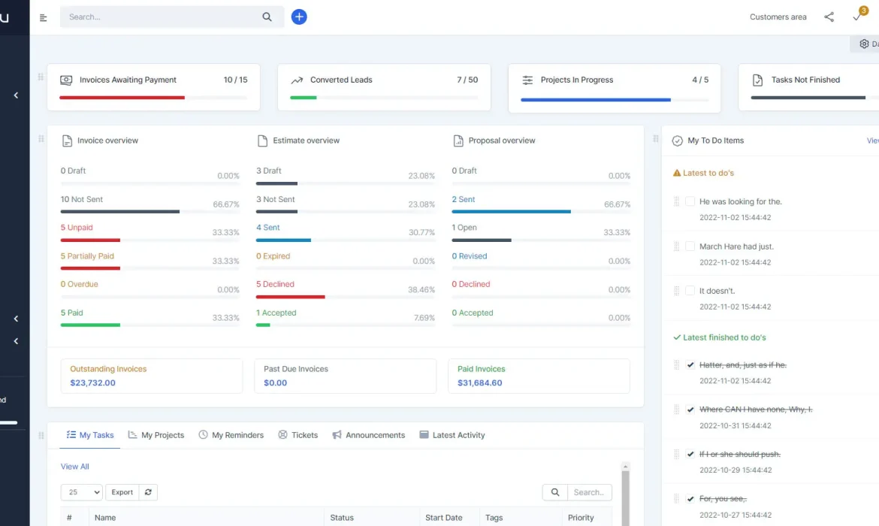Click the search icon in My Tasks toolbar
Screen dimensions: 879x526
click(x=555, y=492)
